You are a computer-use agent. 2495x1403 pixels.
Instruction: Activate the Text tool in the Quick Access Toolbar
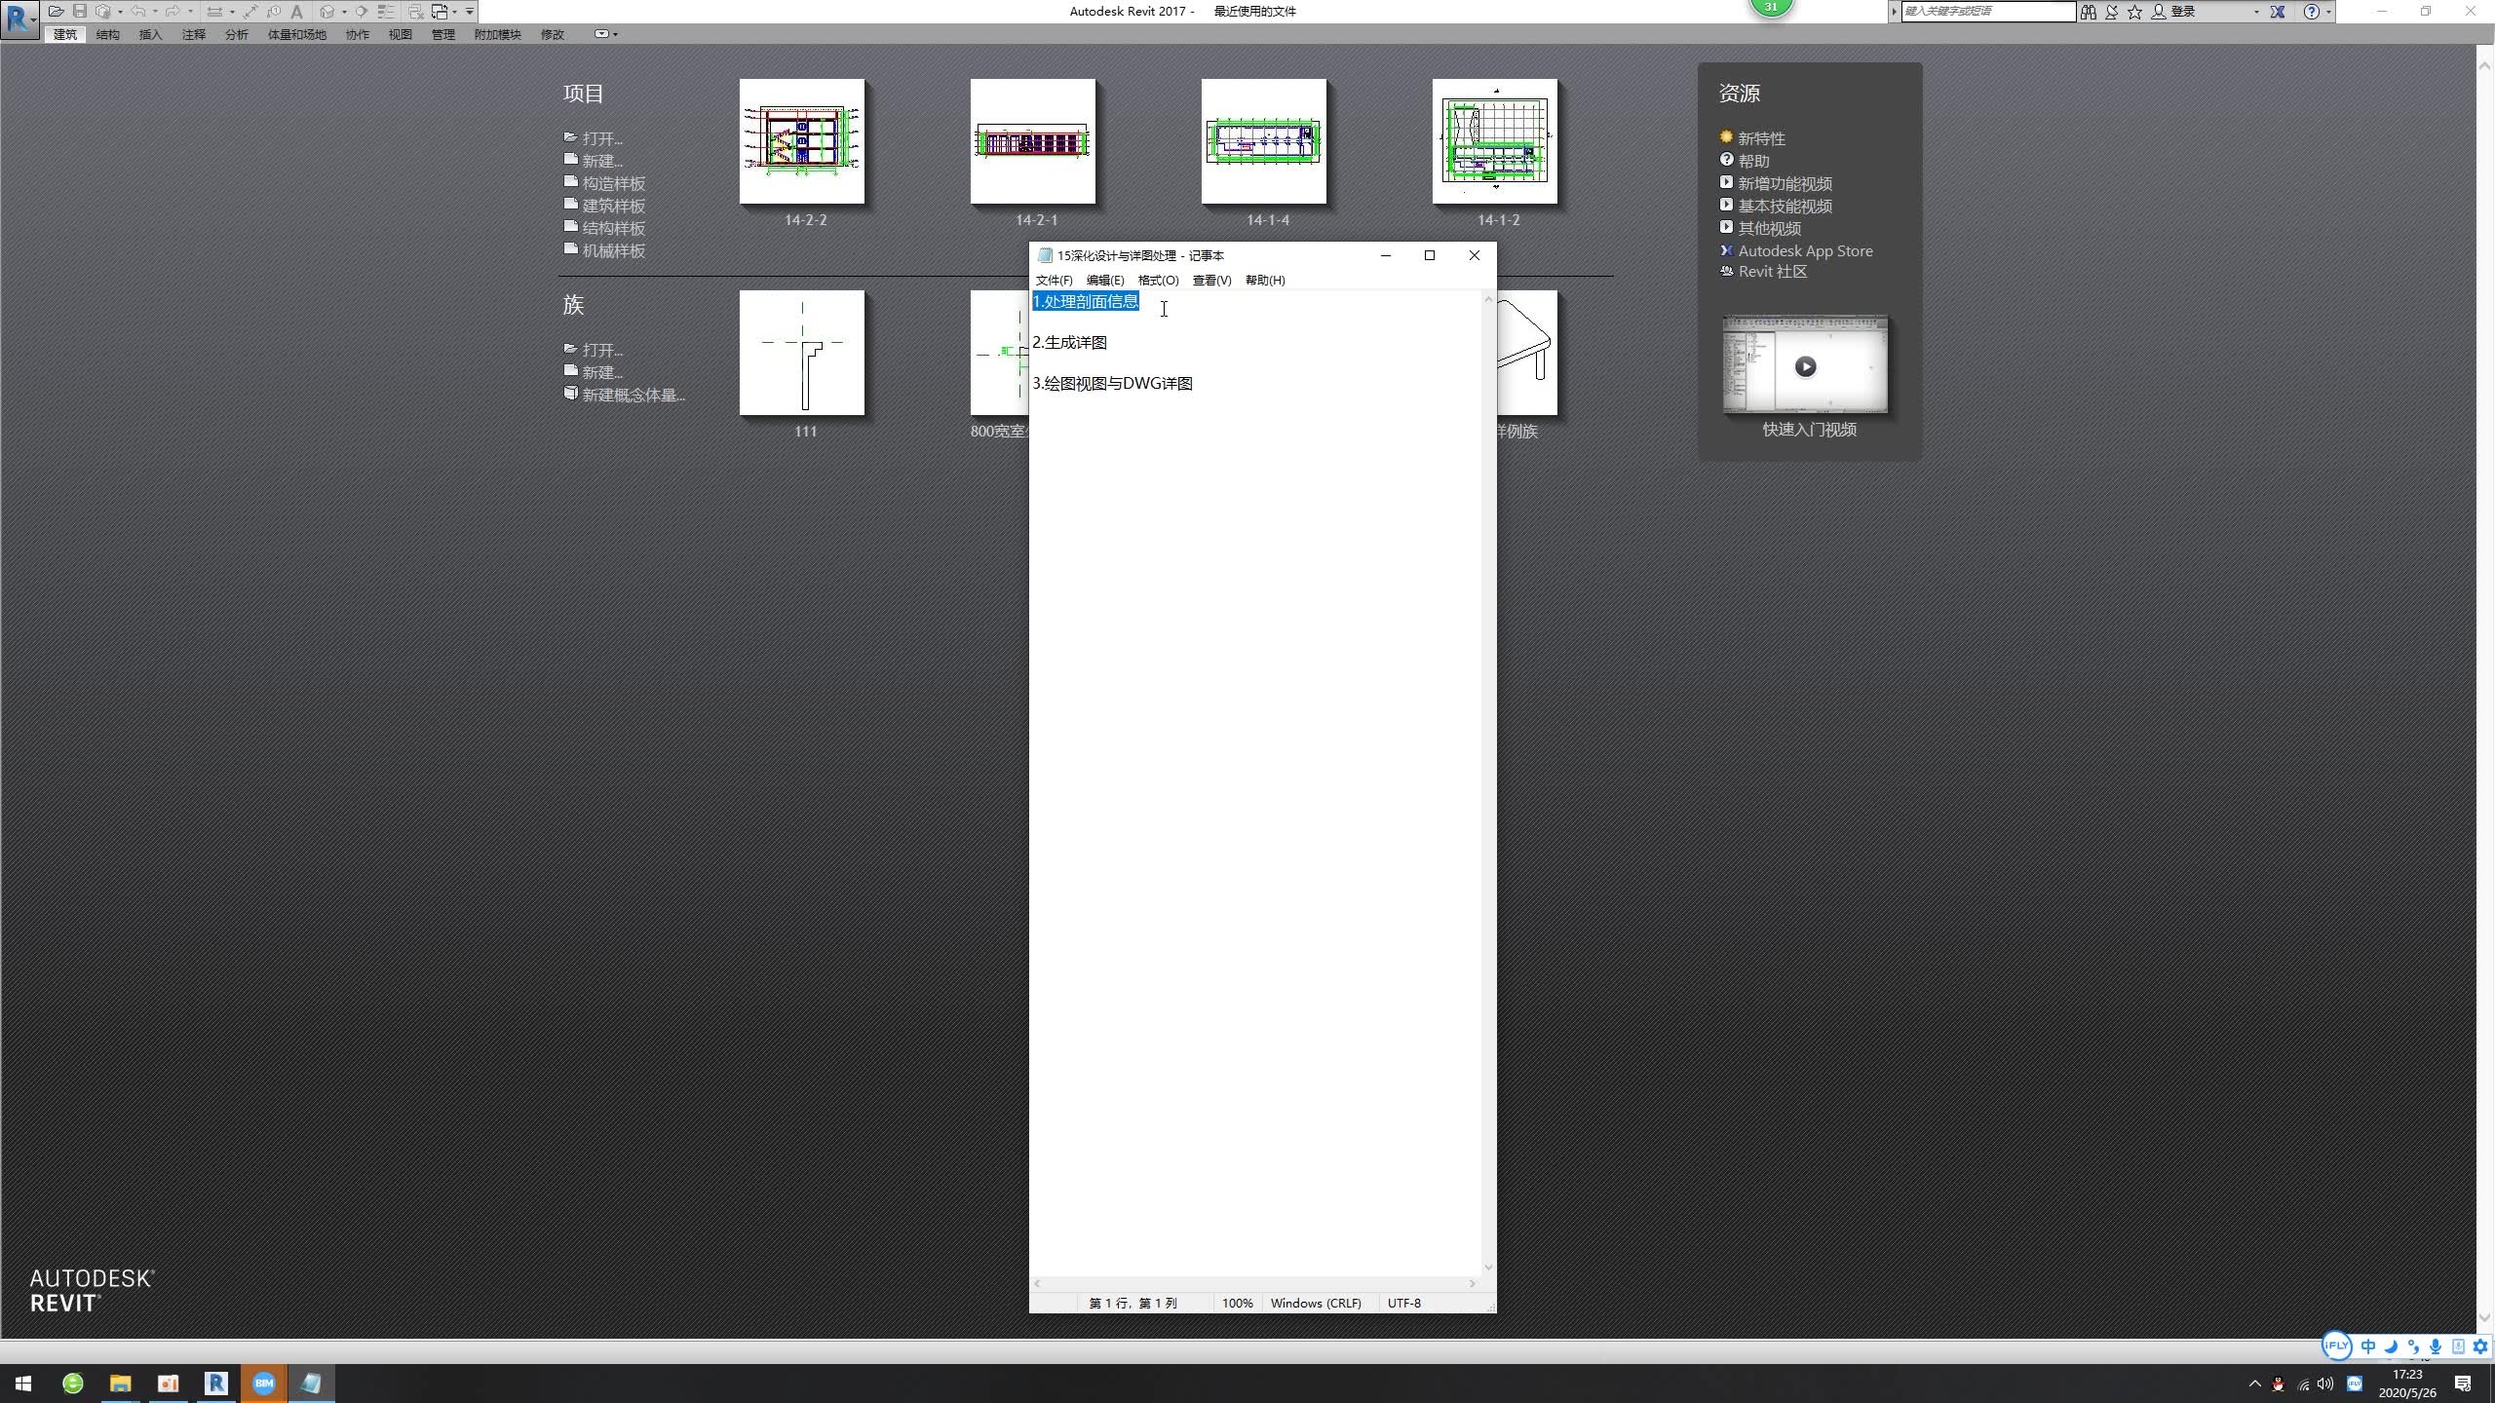click(297, 12)
